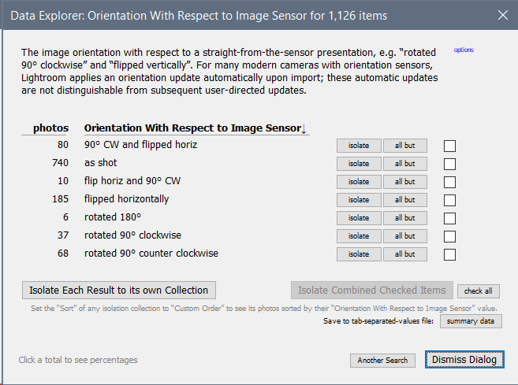Click isolate for rotated 90° clockwise
The image size is (518, 385).
(x=359, y=236)
